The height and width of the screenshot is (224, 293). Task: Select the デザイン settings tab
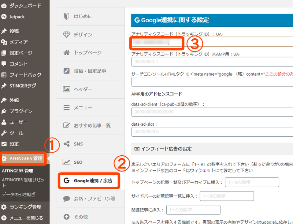point(91,35)
